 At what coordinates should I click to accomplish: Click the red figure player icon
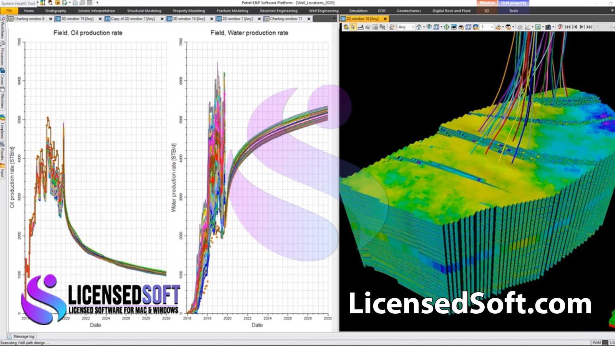(560, 27)
